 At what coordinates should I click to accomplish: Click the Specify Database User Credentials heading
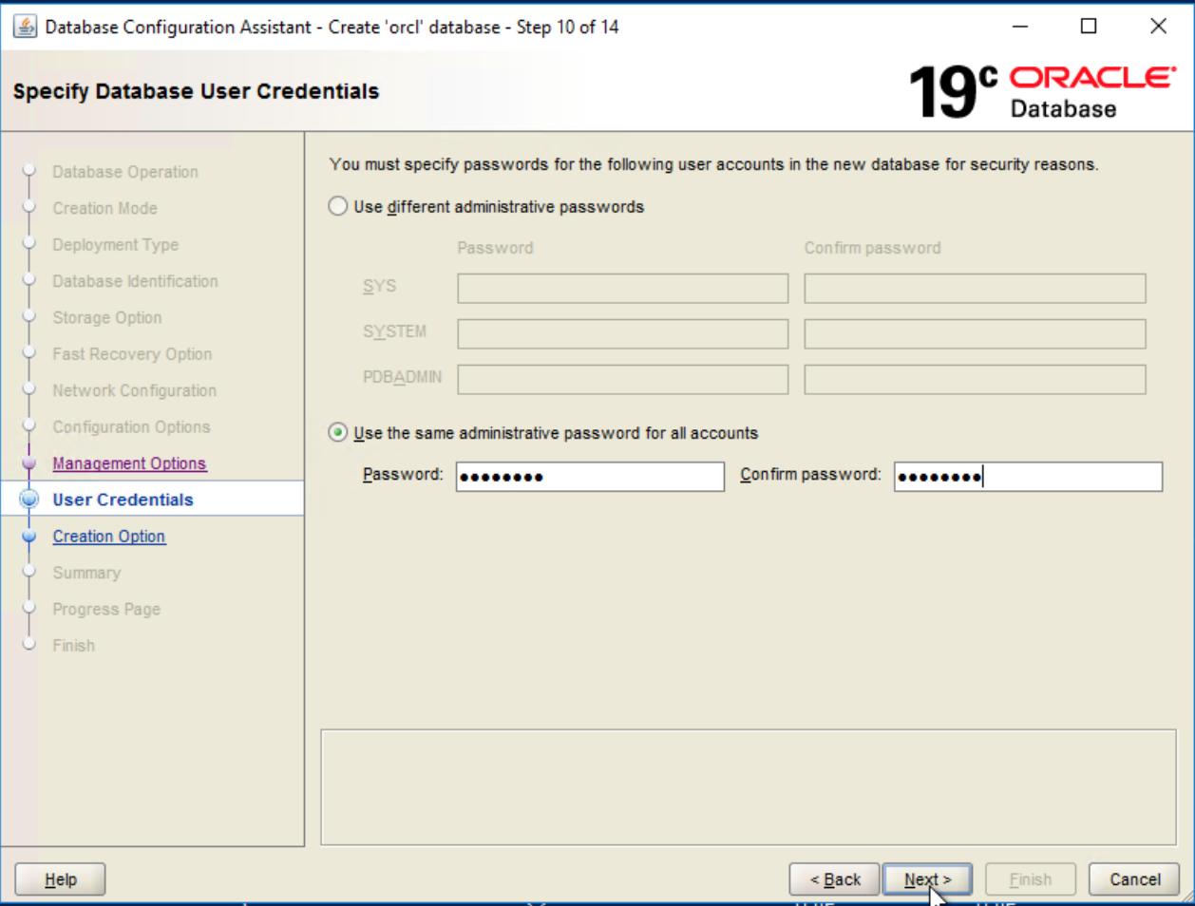(x=196, y=91)
